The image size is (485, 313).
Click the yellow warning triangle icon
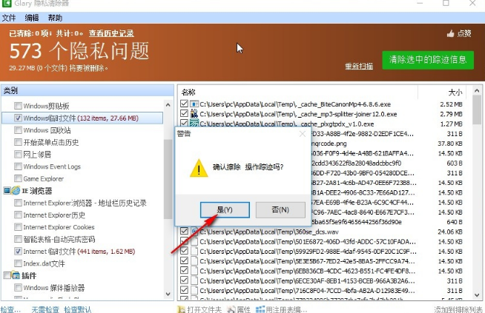(199, 168)
